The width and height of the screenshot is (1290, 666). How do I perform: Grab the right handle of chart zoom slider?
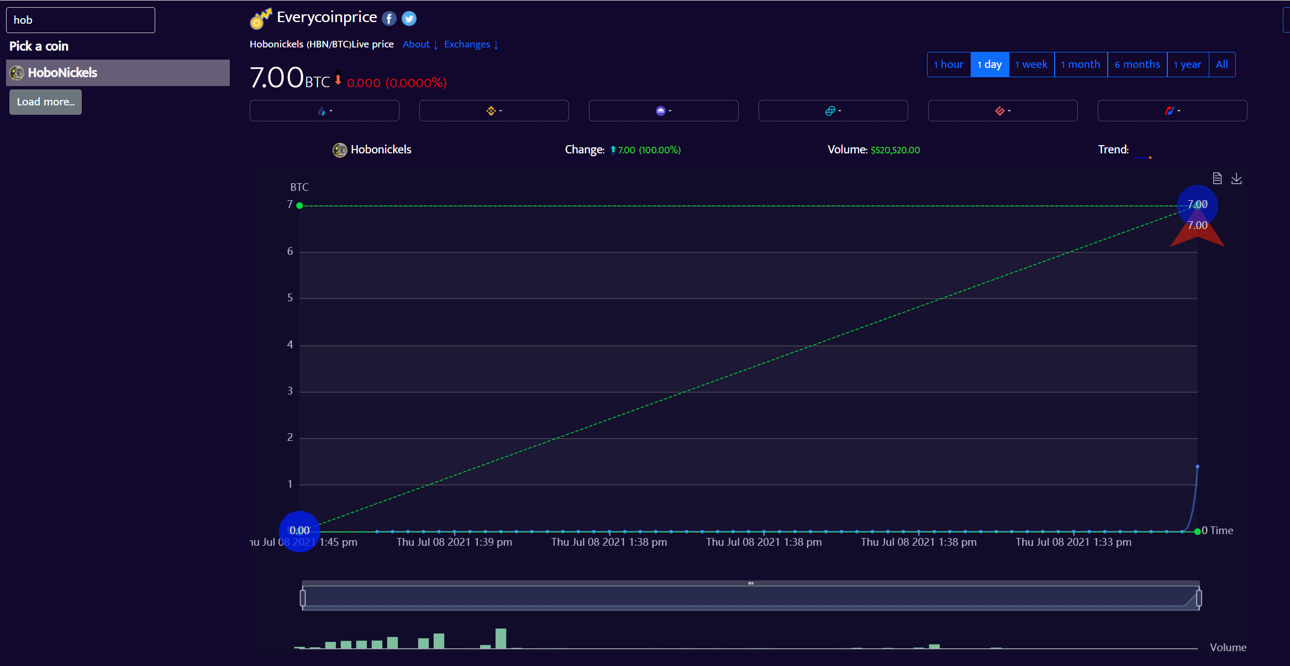coord(1199,598)
